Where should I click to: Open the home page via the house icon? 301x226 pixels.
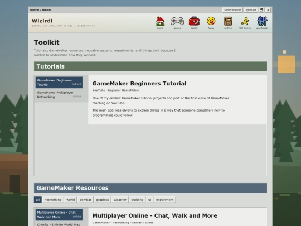pyautogui.click(x=161, y=23)
